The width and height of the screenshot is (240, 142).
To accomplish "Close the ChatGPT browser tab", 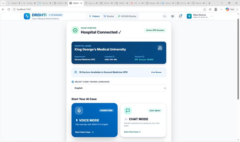I will (19, 3).
